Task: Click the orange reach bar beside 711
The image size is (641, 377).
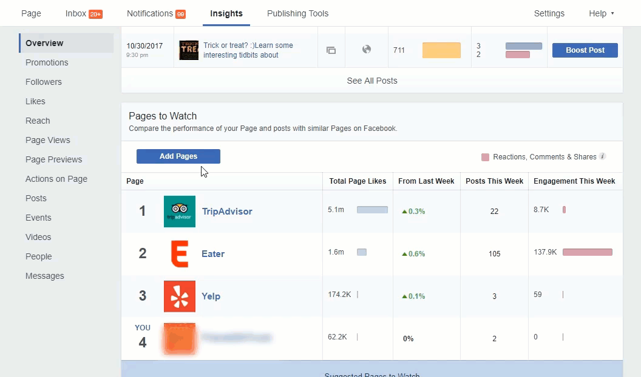Action: coord(441,50)
